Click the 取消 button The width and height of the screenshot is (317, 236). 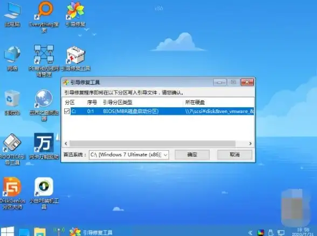coord(235,155)
